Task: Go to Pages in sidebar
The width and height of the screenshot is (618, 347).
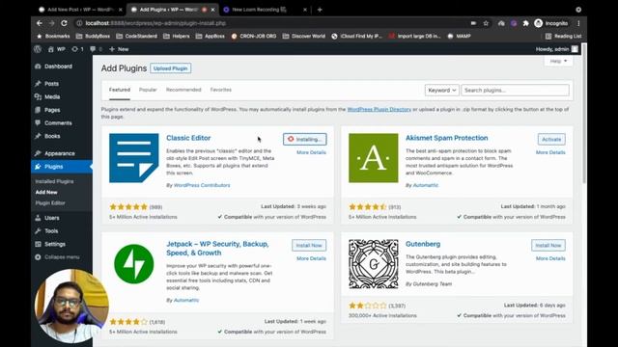Action: tap(52, 110)
